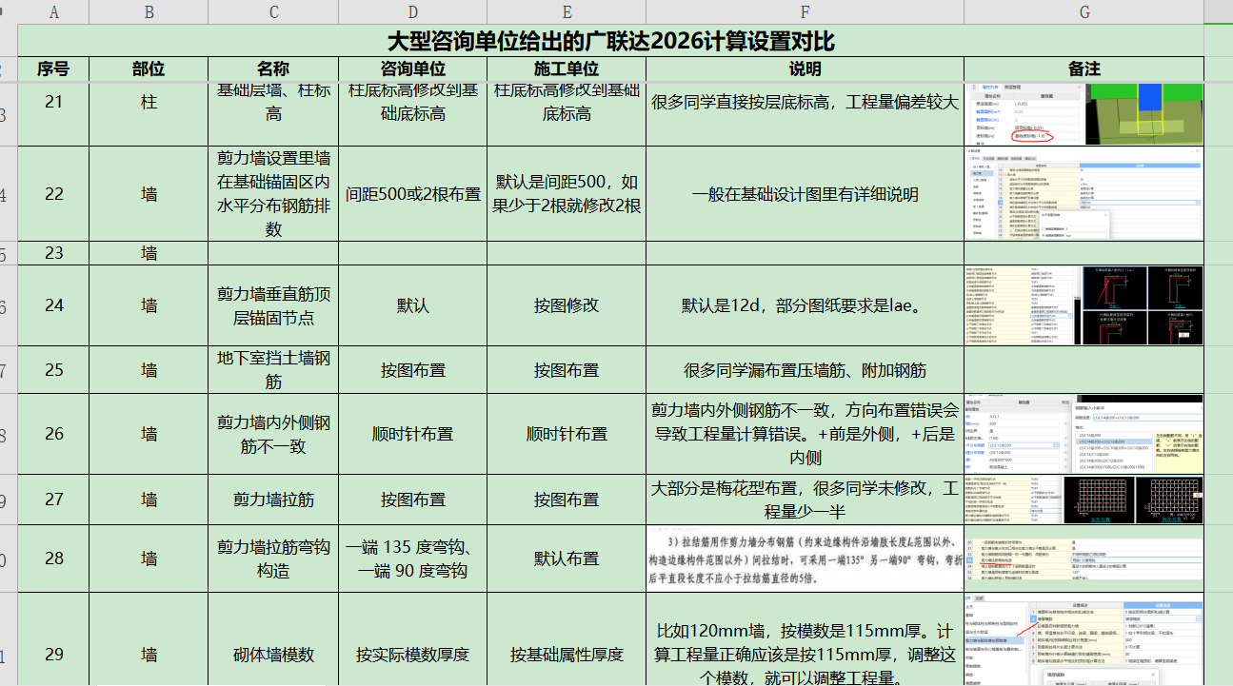Select the cell with number 24

(x=53, y=306)
